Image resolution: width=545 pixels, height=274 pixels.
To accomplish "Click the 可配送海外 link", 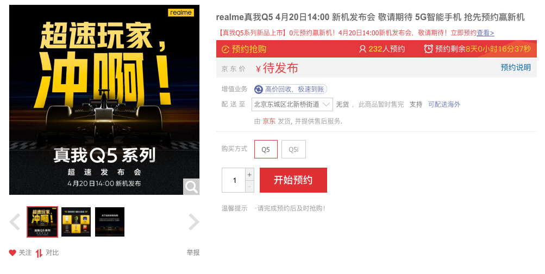I will 444,104.
